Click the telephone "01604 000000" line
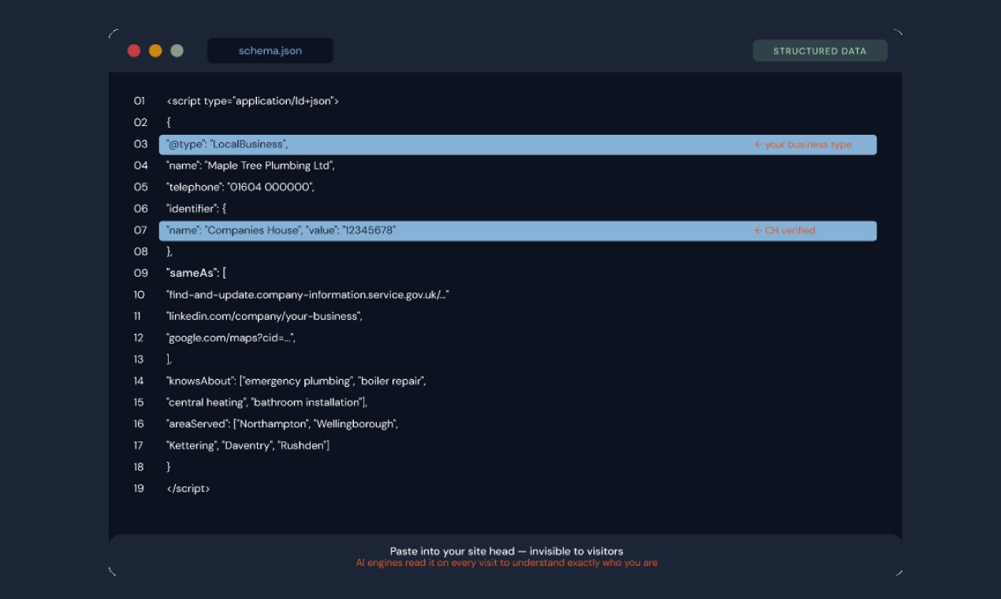 point(240,187)
